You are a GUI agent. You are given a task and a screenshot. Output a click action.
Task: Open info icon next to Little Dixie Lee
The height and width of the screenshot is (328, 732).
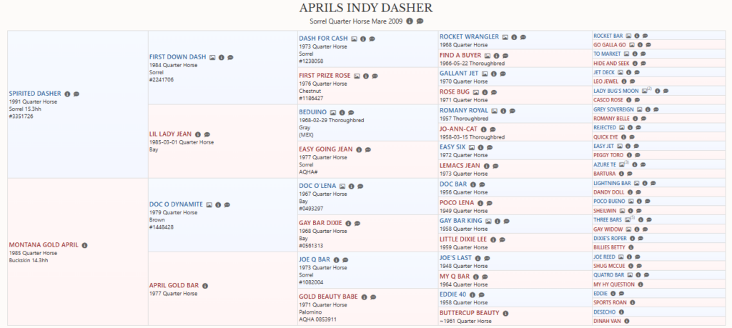click(493, 239)
